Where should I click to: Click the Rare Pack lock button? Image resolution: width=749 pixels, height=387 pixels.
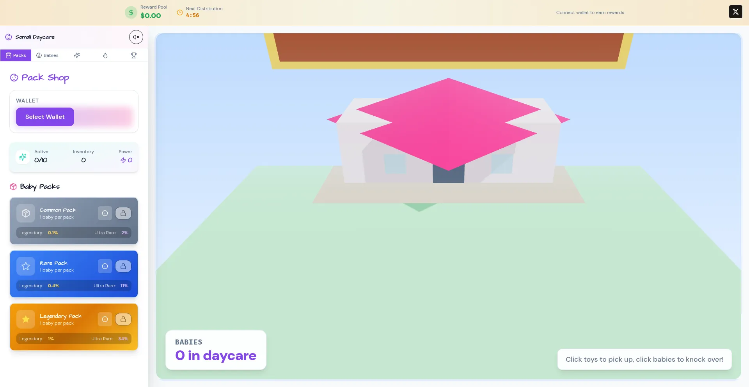point(123,266)
